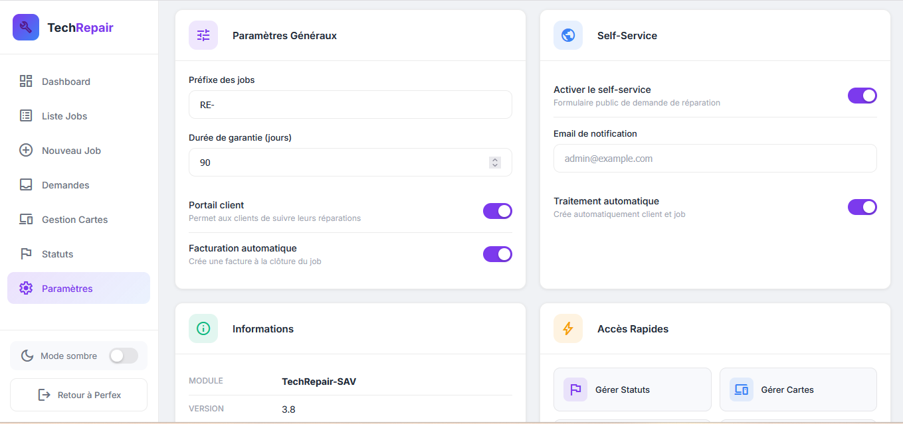Disable Traitement automatique switch
Image resolution: width=903 pixels, height=424 pixels.
coord(862,207)
